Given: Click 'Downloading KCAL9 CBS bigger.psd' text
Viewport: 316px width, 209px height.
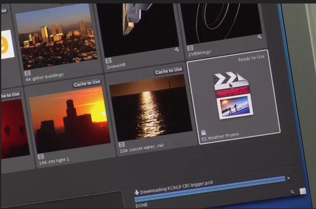Looking at the screenshot, I should click(177, 188).
